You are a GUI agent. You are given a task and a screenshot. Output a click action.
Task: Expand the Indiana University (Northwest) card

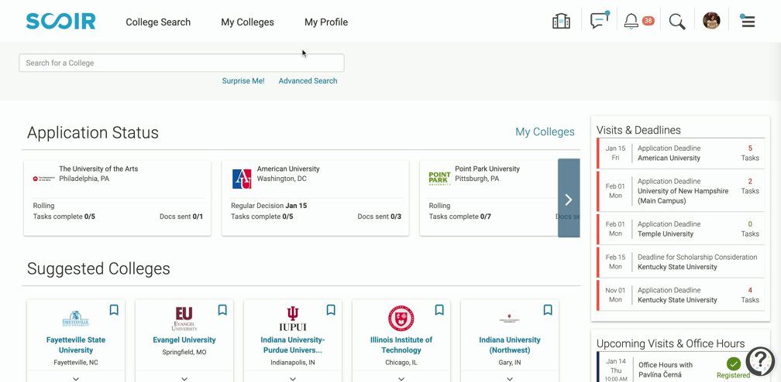click(510, 378)
